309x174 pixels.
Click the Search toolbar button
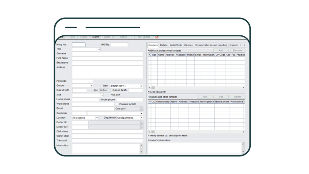[x=95, y=37]
